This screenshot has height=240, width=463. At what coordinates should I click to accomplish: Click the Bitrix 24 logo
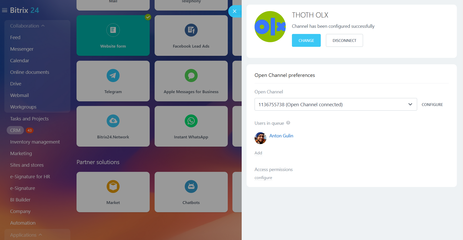point(24,10)
